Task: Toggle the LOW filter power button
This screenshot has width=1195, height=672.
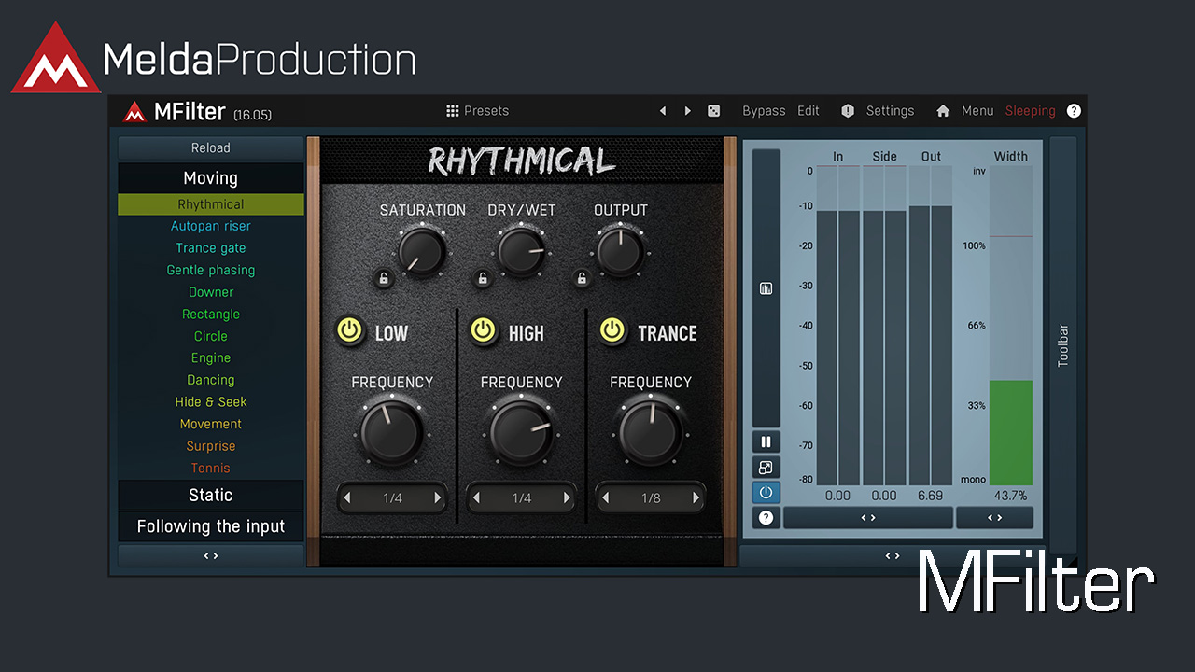Action: [350, 330]
